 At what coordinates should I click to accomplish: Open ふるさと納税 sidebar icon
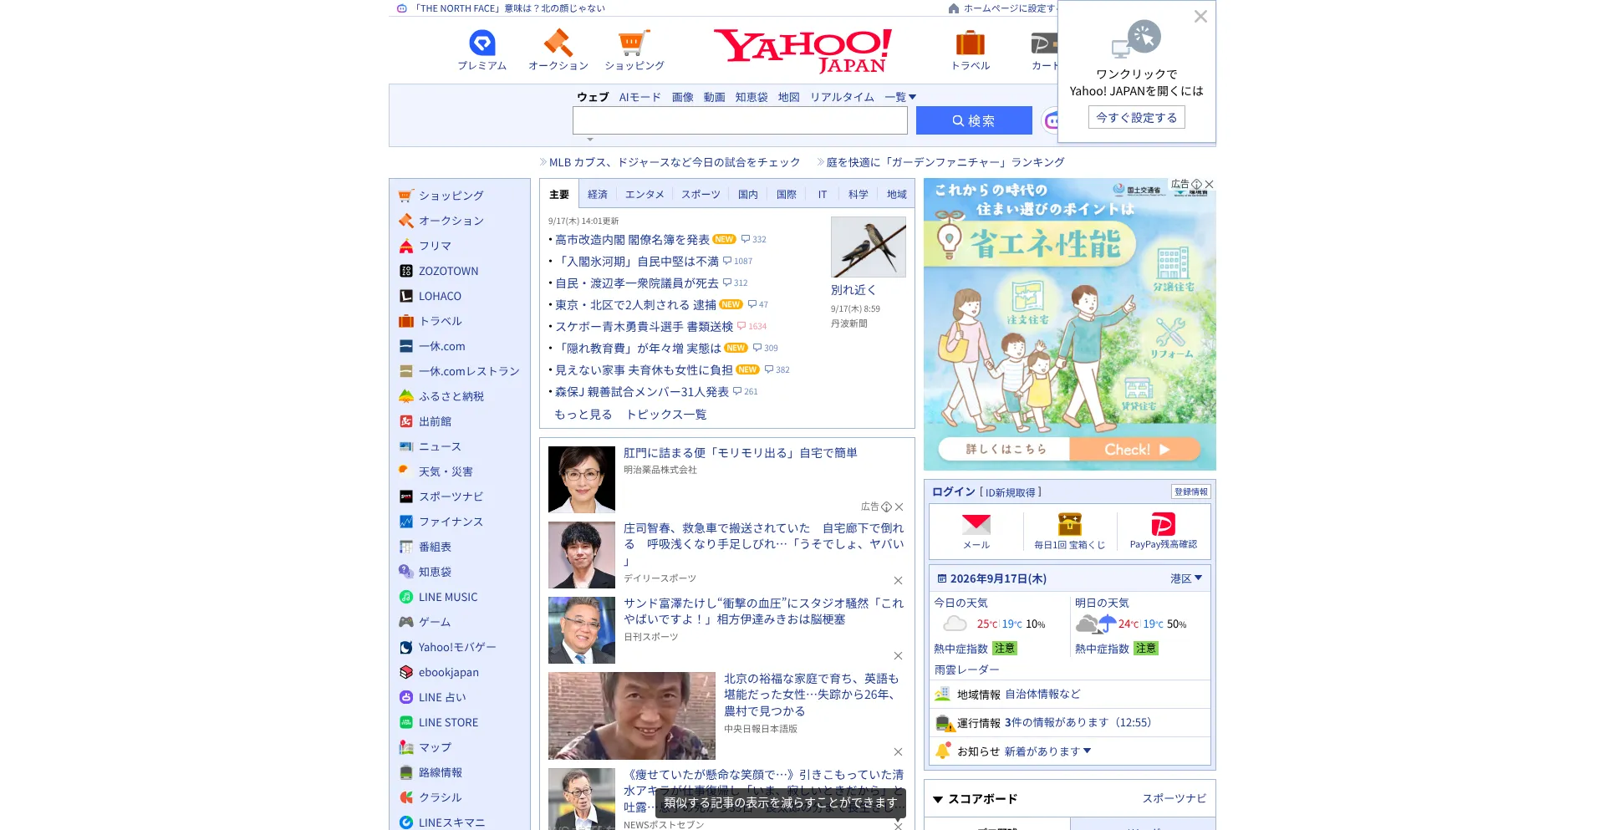point(406,396)
